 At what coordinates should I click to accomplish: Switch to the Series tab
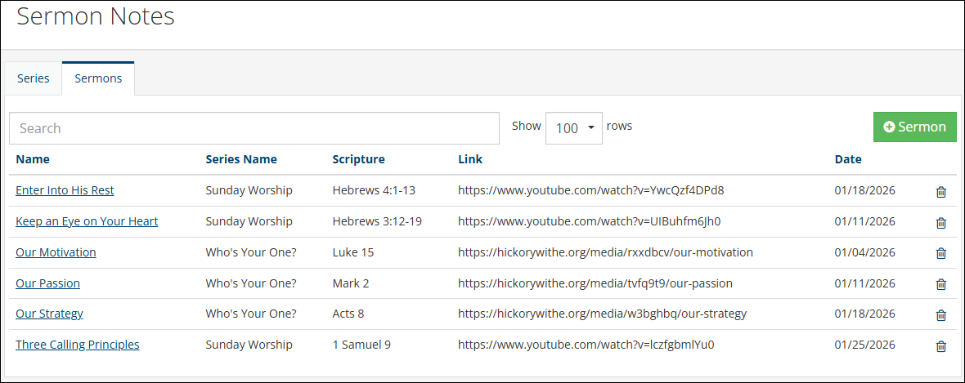click(x=34, y=78)
